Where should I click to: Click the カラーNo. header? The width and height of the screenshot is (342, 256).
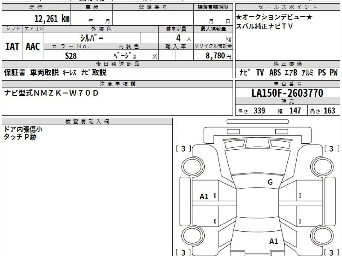pyautogui.click(x=71, y=46)
